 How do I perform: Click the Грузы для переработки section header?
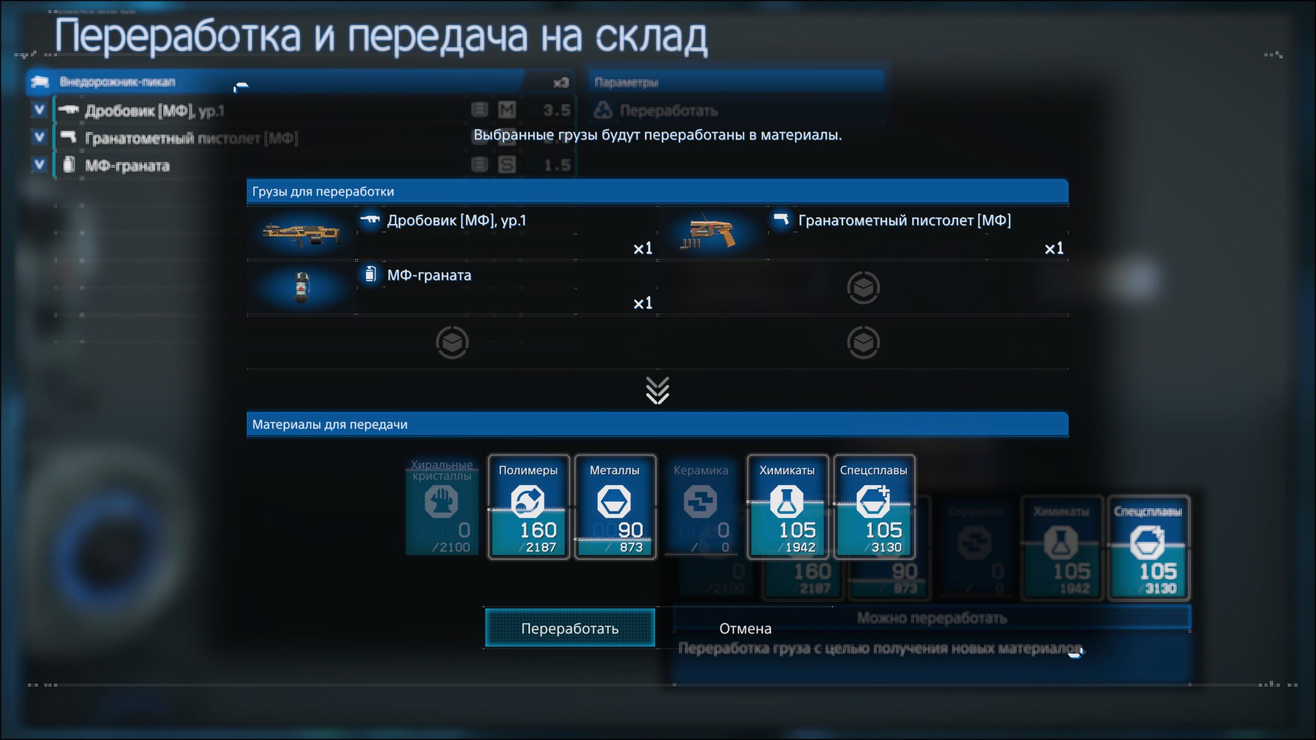click(x=657, y=191)
